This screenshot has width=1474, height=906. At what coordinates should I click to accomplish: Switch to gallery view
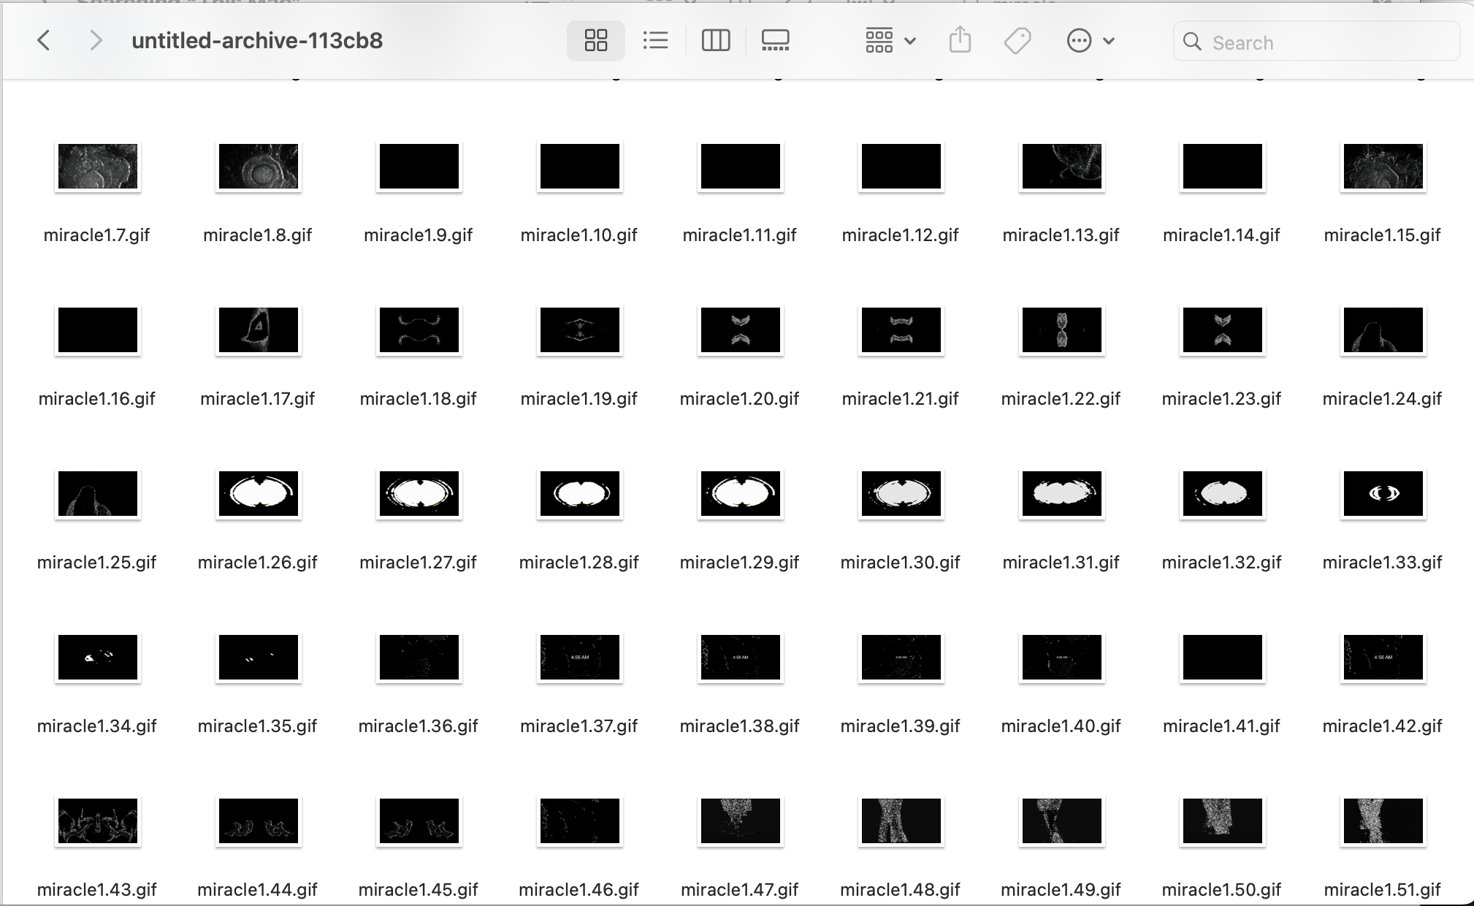(x=775, y=40)
